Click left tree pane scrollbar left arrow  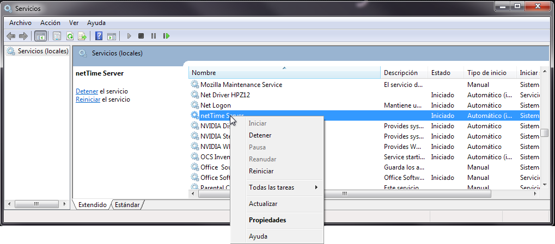tap(10, 204)
